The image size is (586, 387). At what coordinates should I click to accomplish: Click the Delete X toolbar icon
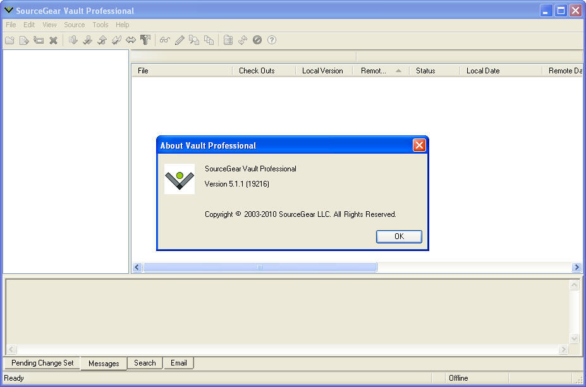(x=54, y=40)
